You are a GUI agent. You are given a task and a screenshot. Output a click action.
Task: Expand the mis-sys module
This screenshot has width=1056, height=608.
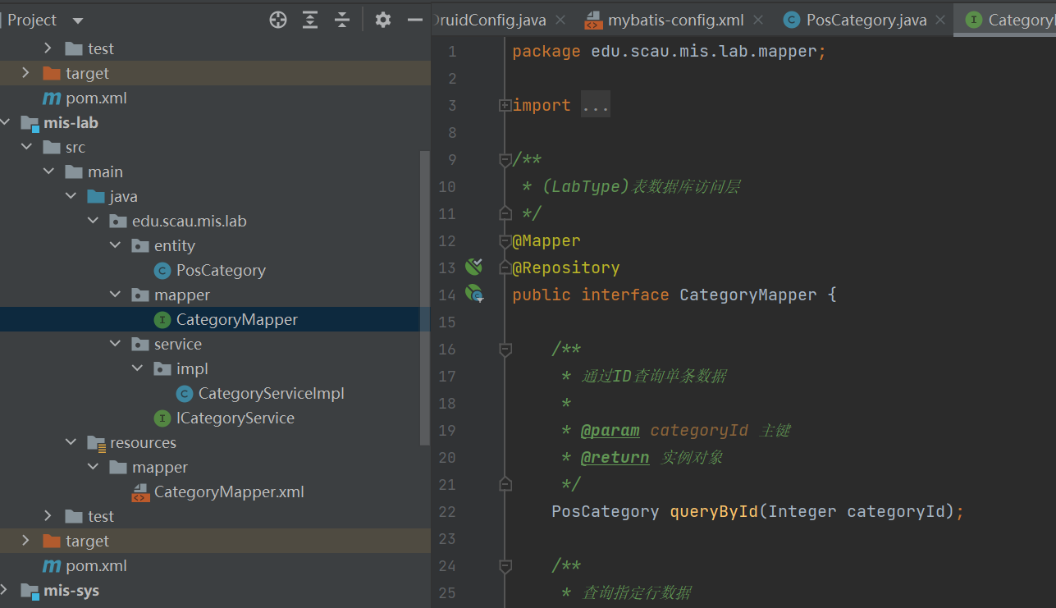(6, 590)
